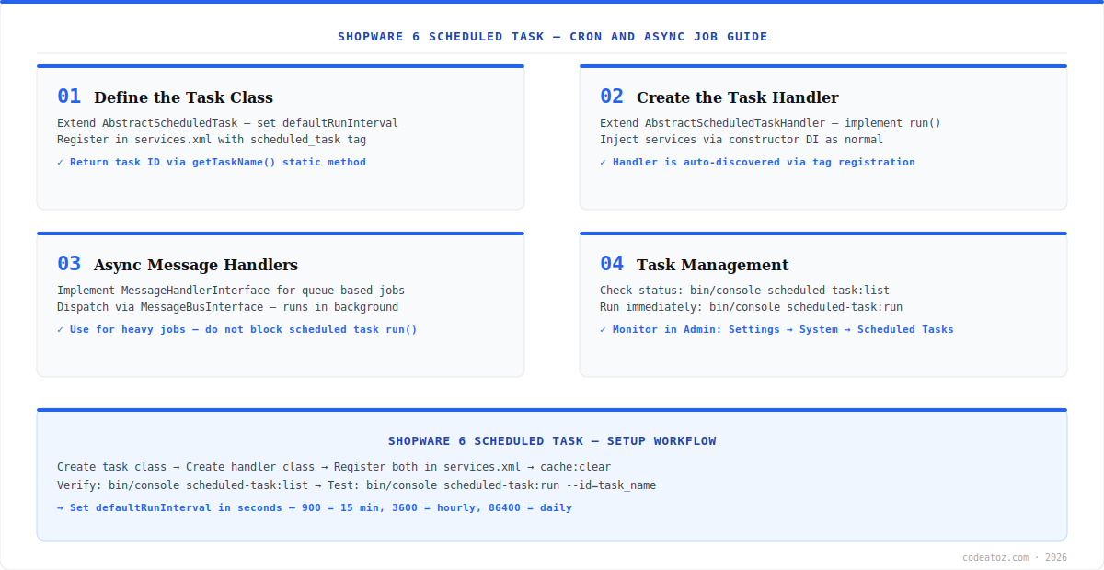Click 'Extend AbstractScheduledTaskHandler — implement run()' line
Screen dimensions: 1104x570
click(x=770, y=122)
